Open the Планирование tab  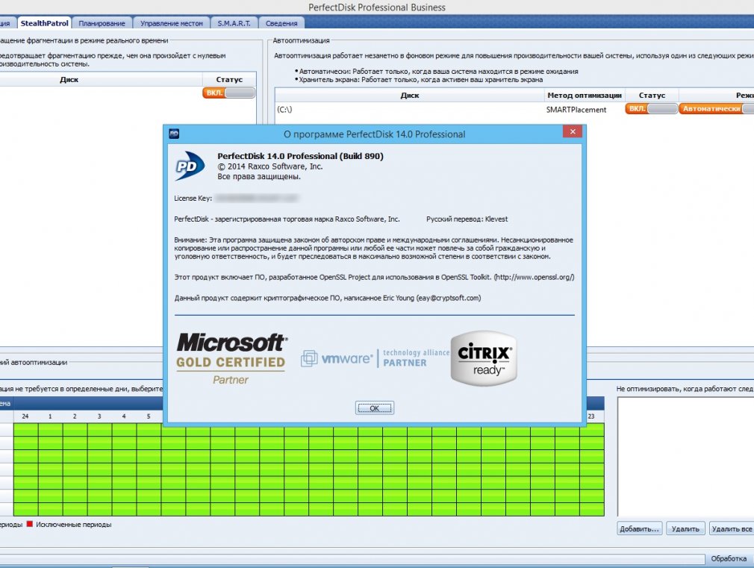[x=102, y=23]
